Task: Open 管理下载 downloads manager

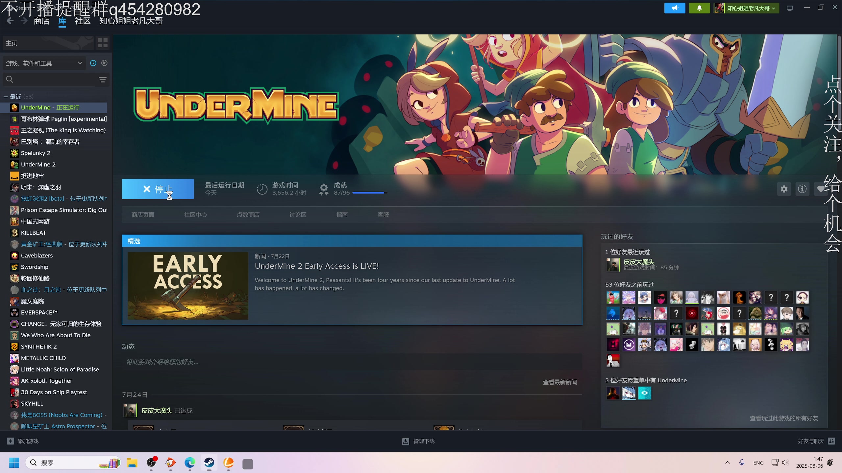Action: [418, 441]
